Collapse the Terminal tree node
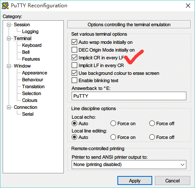 pos(9,39)
